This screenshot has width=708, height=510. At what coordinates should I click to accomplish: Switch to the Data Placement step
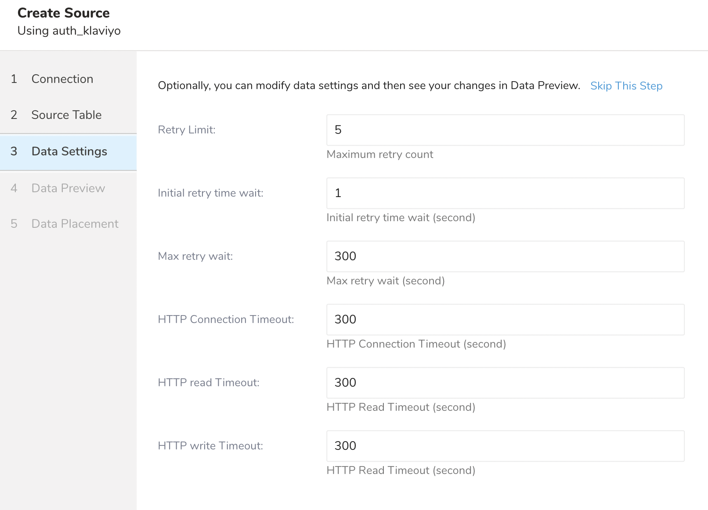click(x=75, y=224)
